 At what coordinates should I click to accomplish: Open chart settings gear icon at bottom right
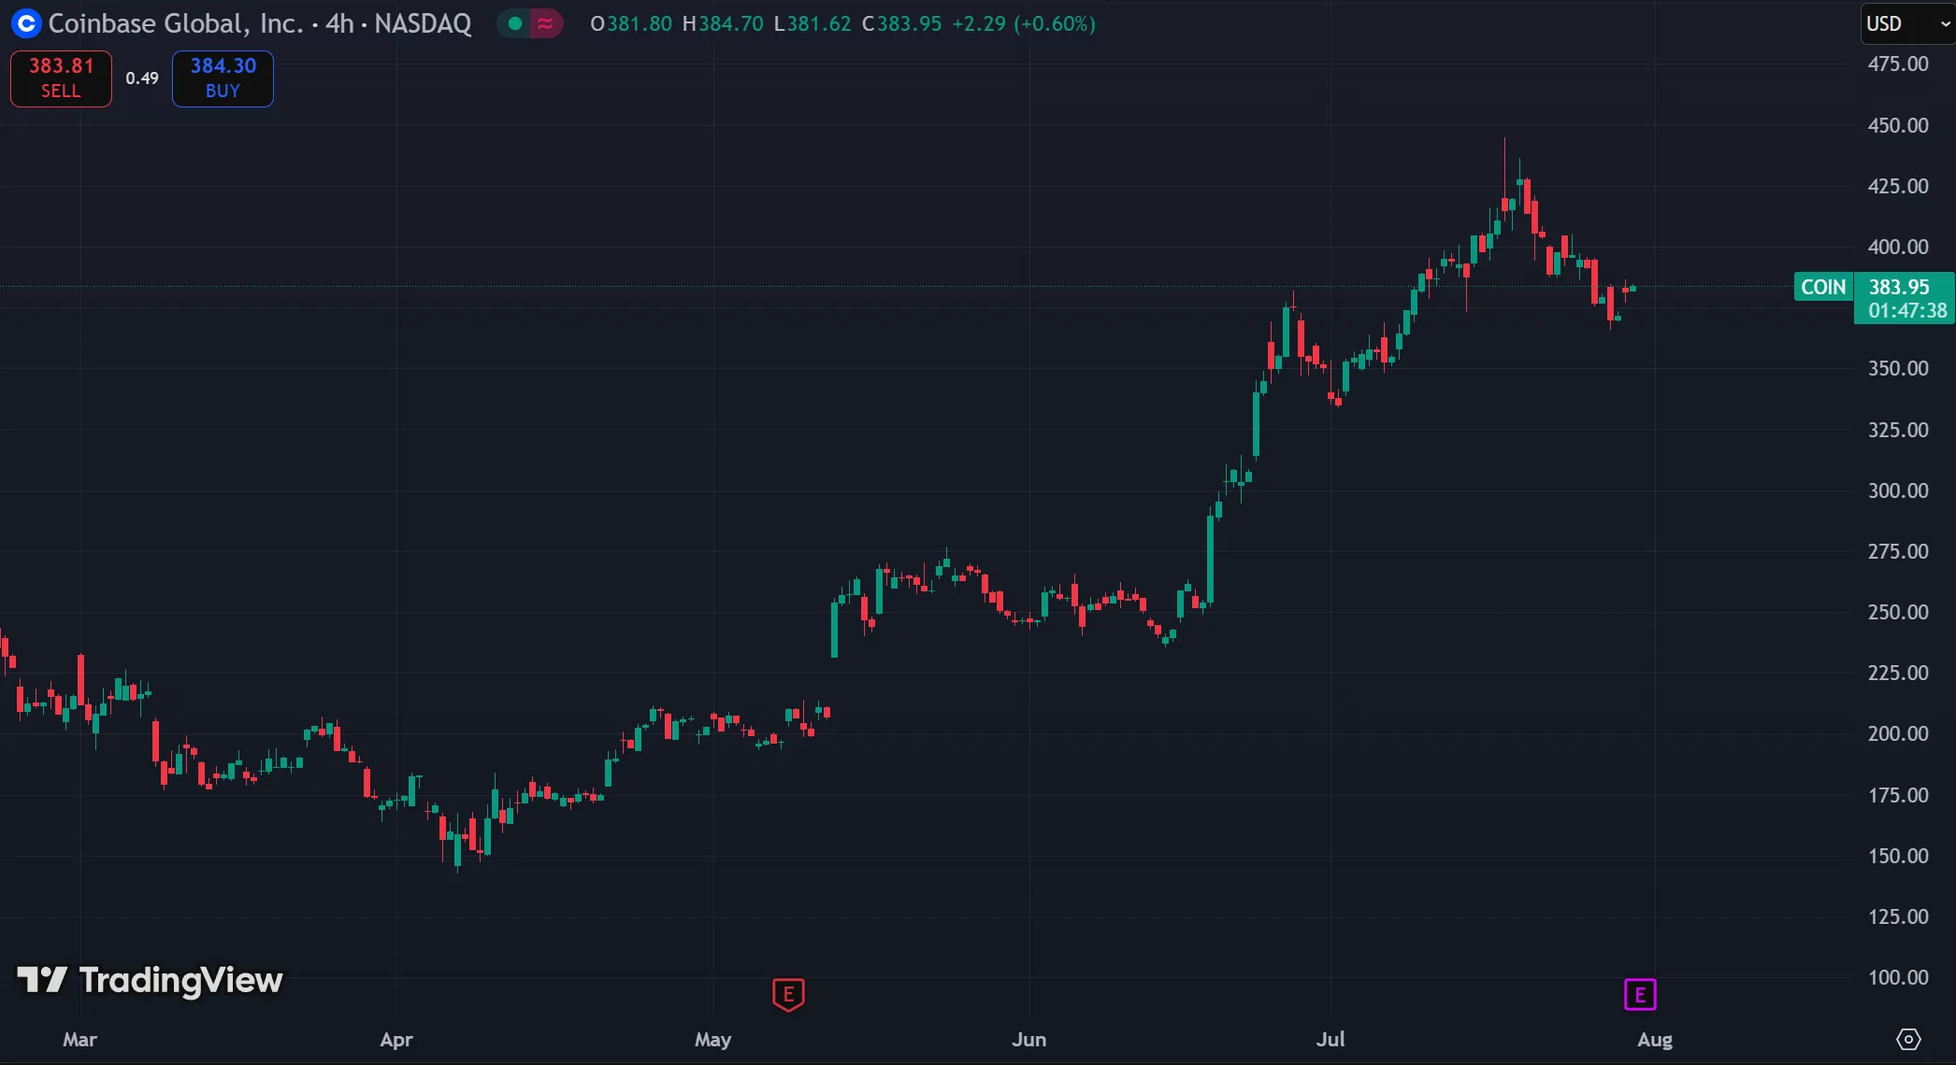(x=1908, y=1039)
